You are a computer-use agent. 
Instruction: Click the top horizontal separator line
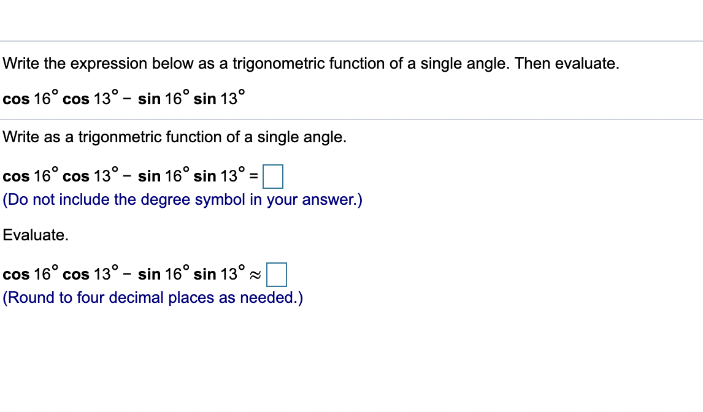pos(351,42)
